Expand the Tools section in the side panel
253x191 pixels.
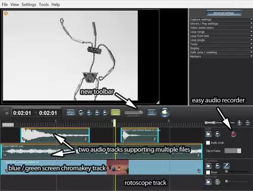pyautogui.click(x=221, y=44)
